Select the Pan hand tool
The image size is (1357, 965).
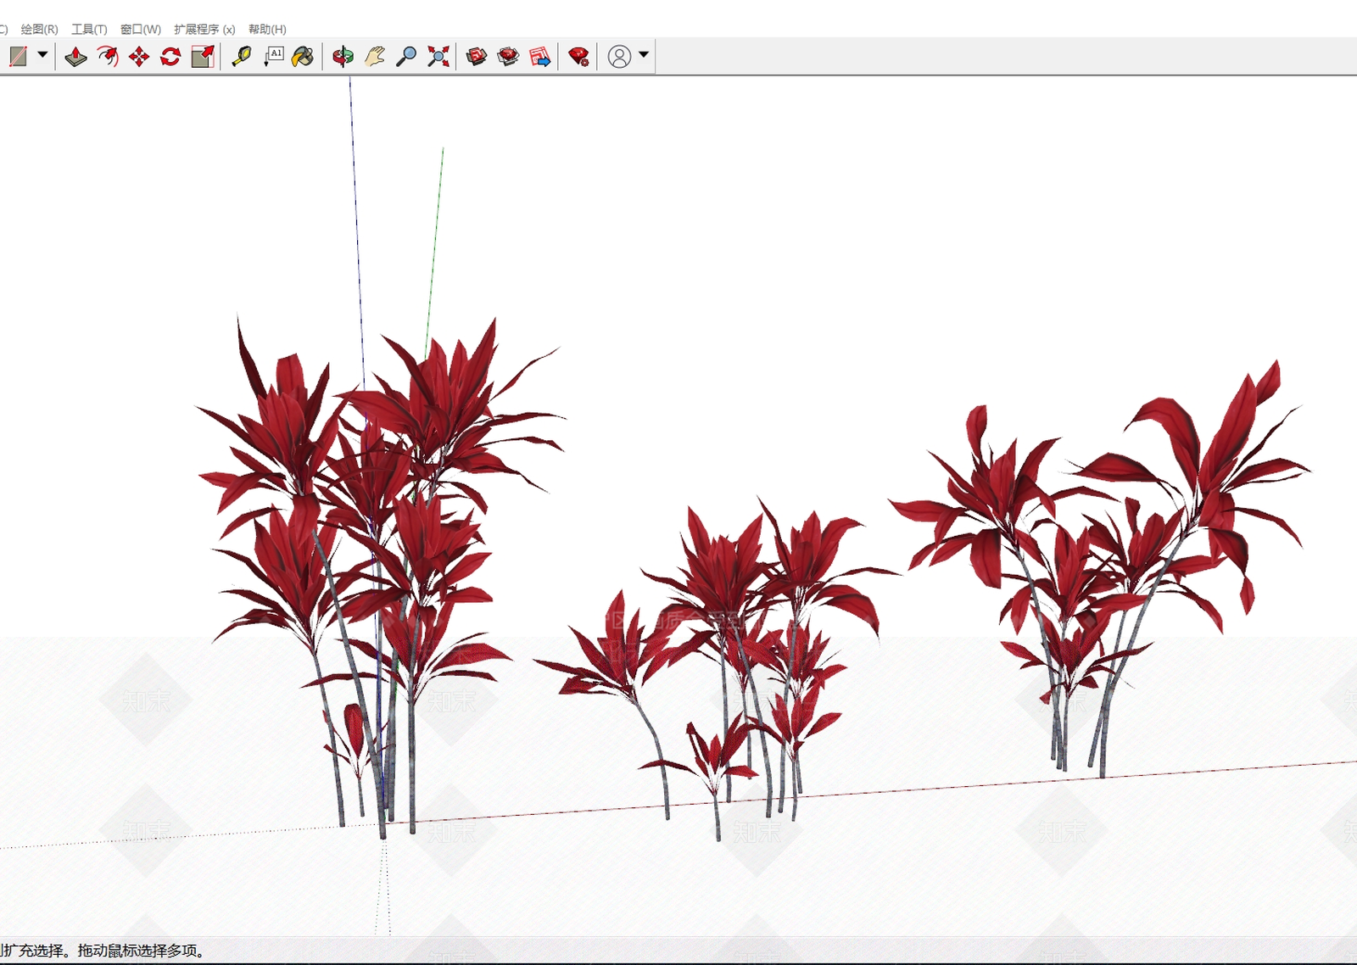pos(375,57)
